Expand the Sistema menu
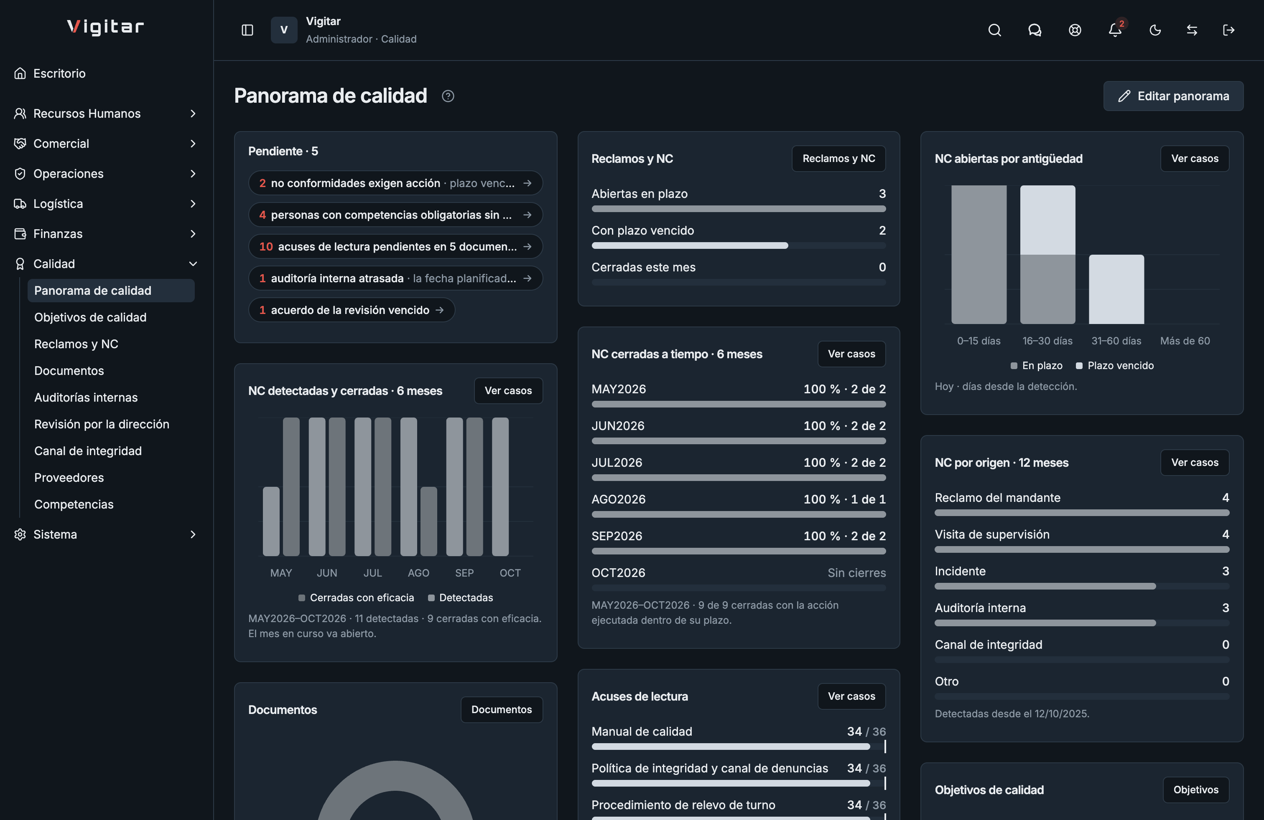The width and height of the screenshot is (1264, 820). (105, 534)
